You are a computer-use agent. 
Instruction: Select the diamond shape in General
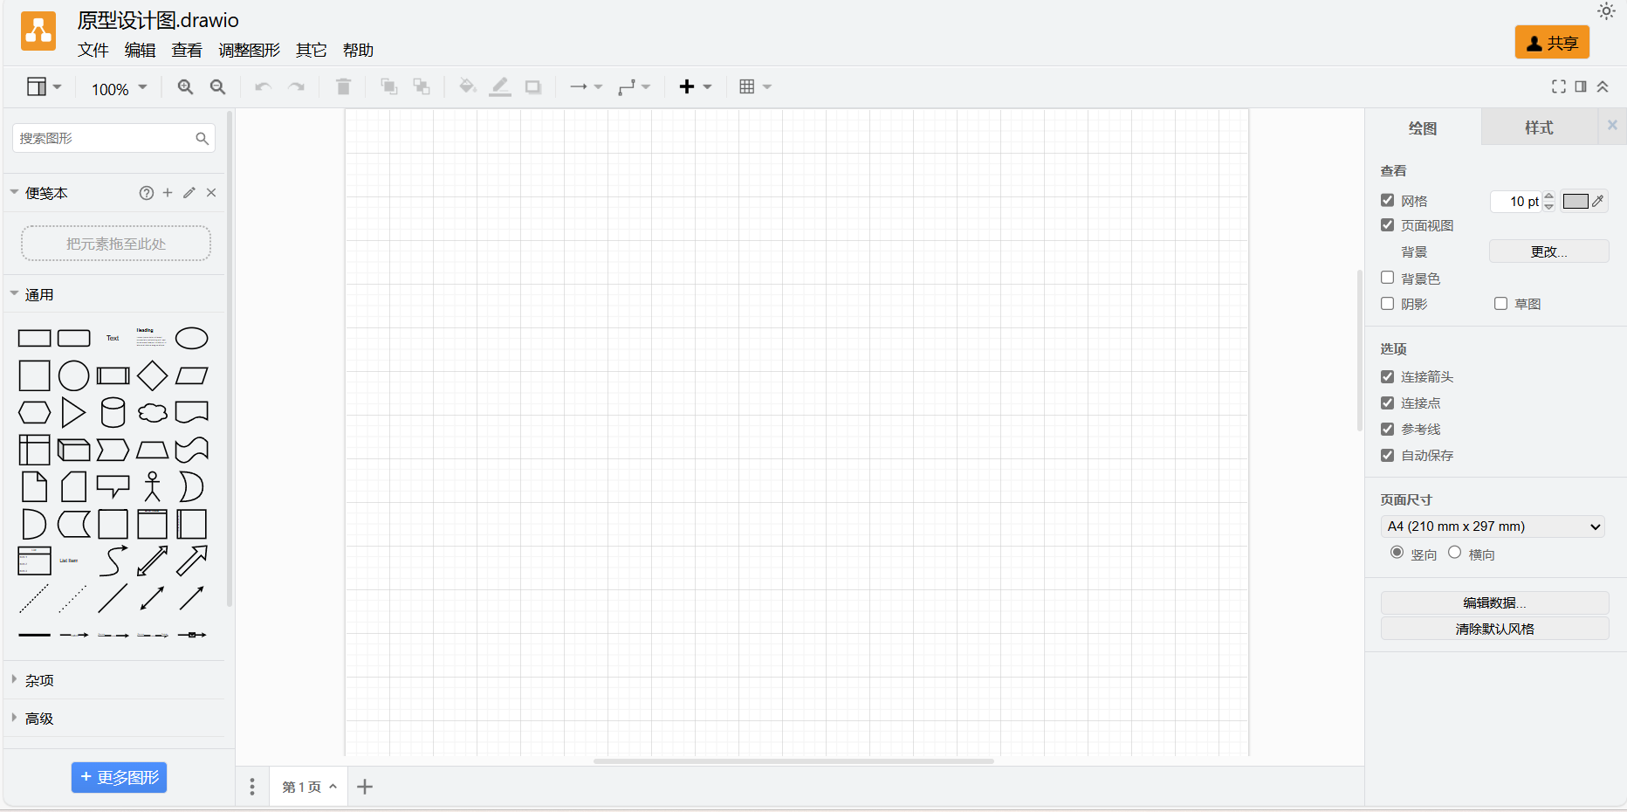153,375
